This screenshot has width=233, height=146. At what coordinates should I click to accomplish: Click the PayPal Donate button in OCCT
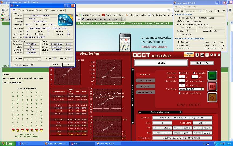[x=189, y=55]
